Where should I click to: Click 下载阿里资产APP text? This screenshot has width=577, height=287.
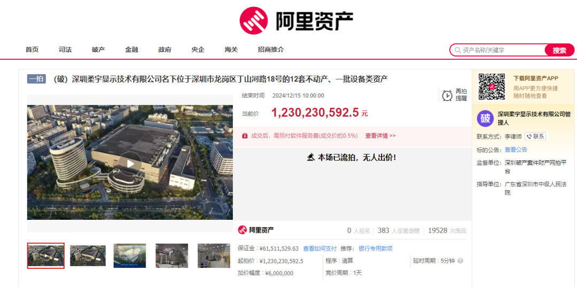[x=536, y=78]
